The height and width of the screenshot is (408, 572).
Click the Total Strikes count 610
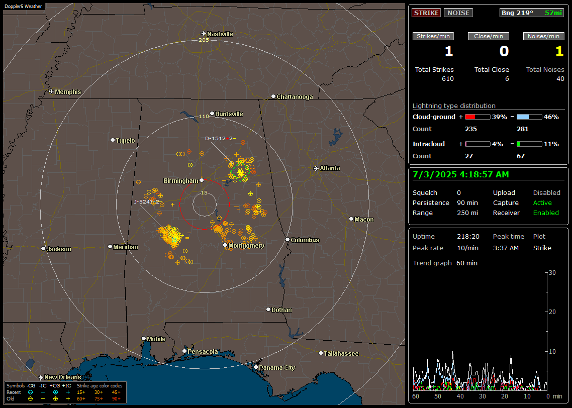pyautogui.click(x=448, y=79)
